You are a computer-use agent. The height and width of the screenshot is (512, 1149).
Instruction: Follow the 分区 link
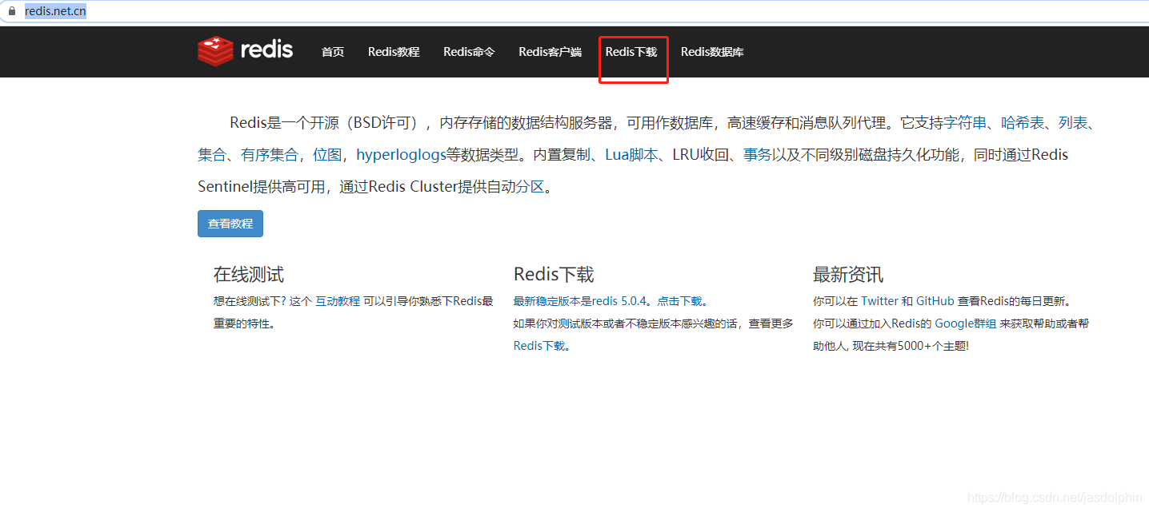[530, 187]
